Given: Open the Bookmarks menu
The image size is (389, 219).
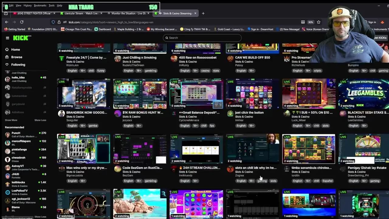Looking at the screenshot, I should click(x=40, y=5).
